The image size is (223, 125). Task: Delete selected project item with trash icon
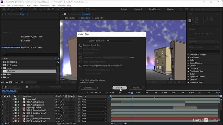click(22, 82)
